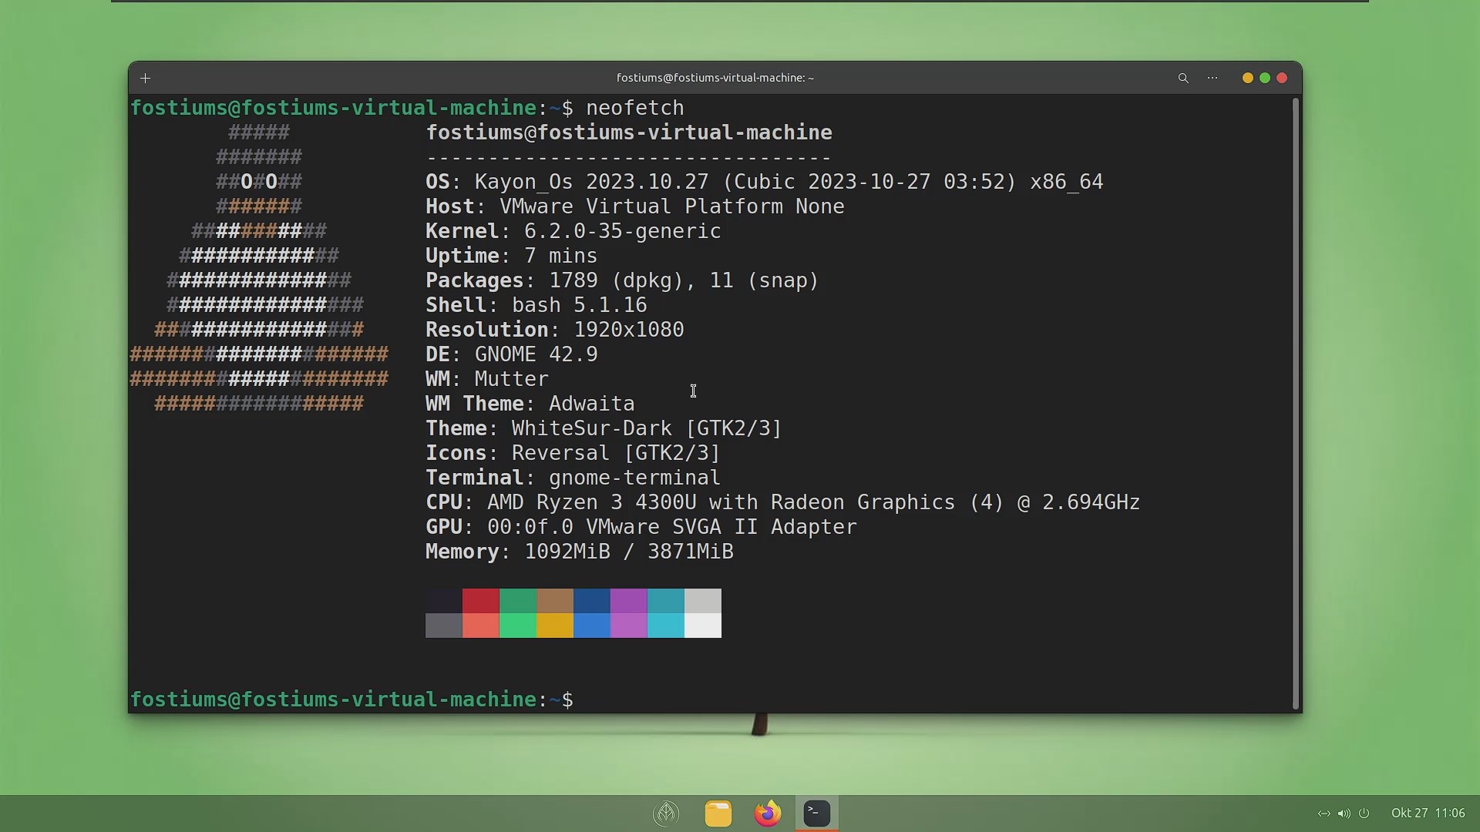
Task: Open the app launcher leaf icon in dock
Action: click(666, 813)
